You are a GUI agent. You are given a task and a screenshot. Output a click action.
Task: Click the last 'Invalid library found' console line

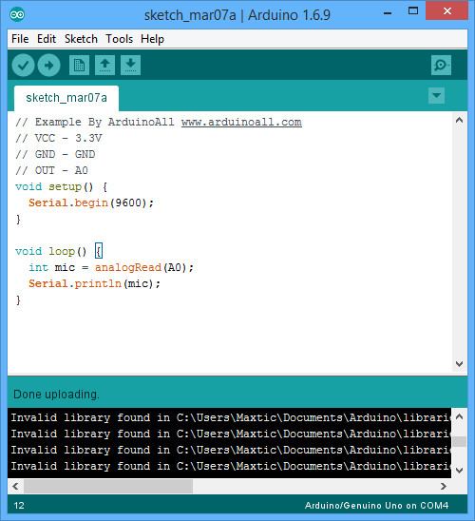coord(231,466)
